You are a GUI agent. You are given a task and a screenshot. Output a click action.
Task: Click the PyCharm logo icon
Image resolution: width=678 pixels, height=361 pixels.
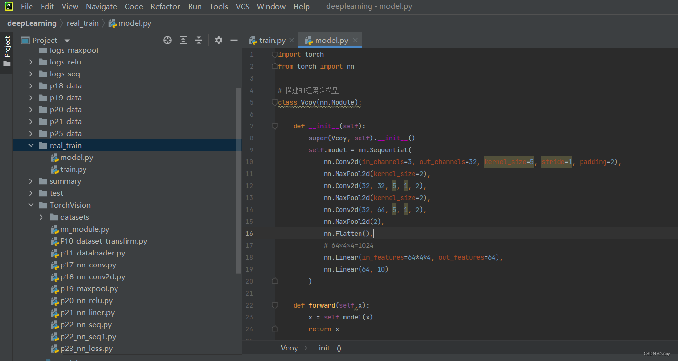pos(9,6)
